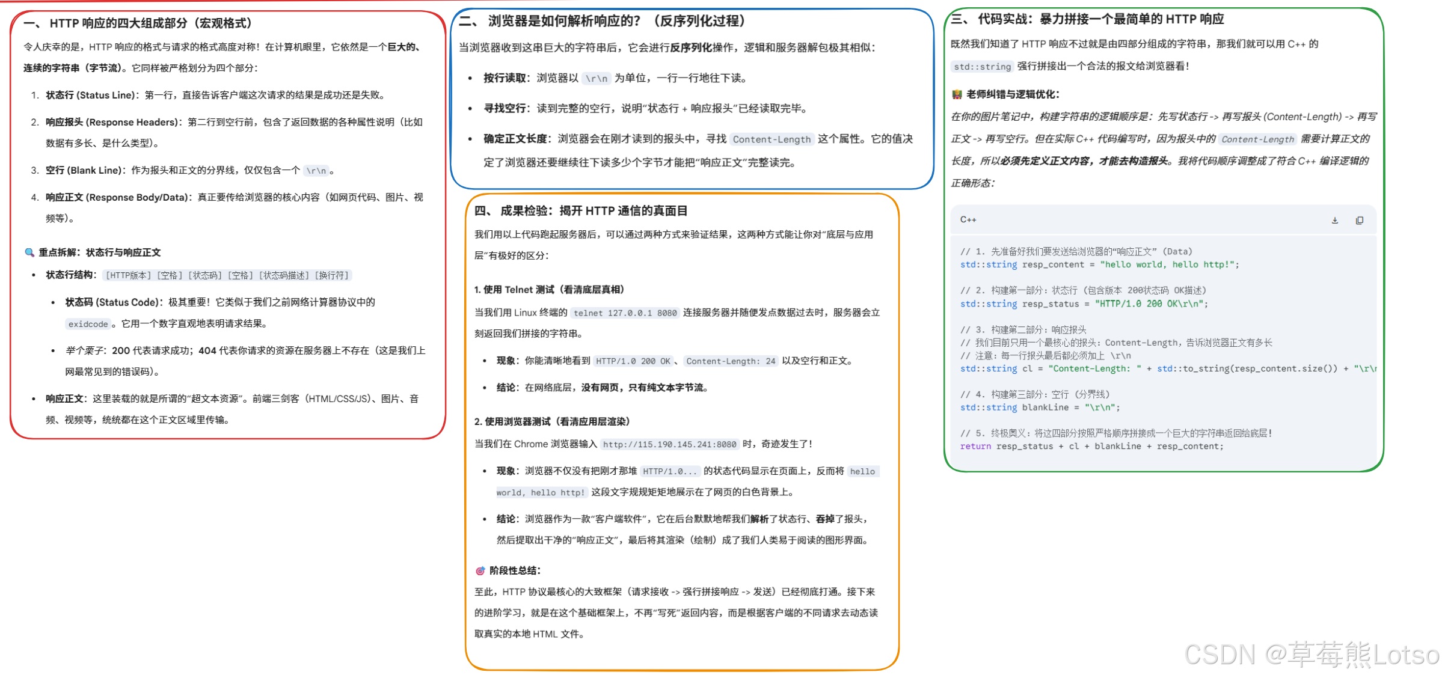
Task: Click heading "二、浏览器是如何解析响应的？"
Action: click(x=550, y=20)
